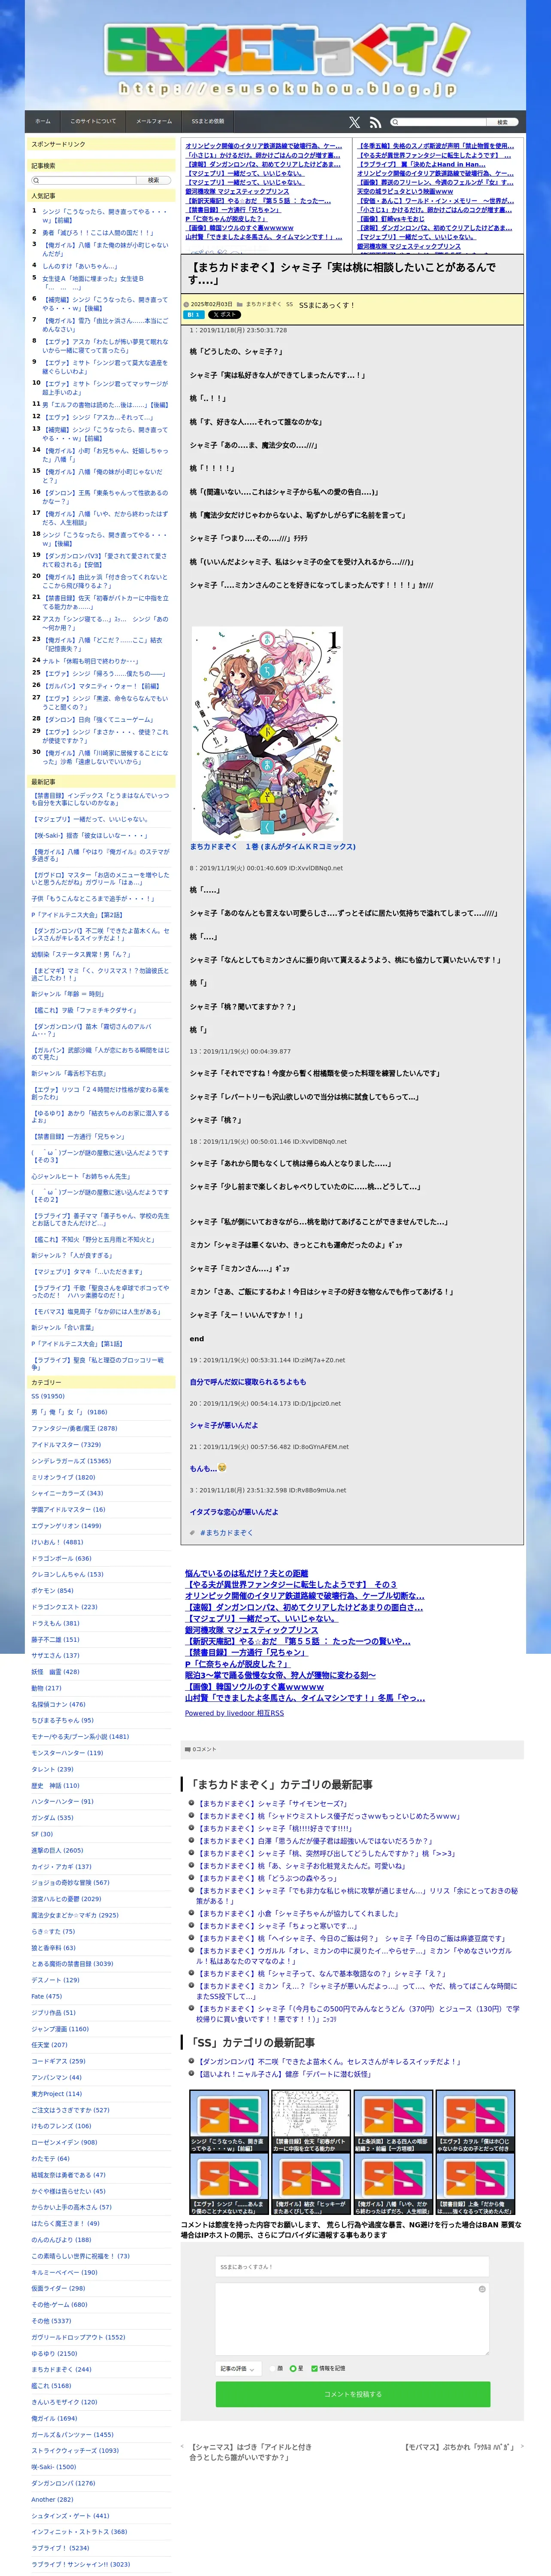This screenshot has width=551, height=2576.
Task: Open top RSS link 天空の城ラピュタという映画www
Action: click(405, 191)
